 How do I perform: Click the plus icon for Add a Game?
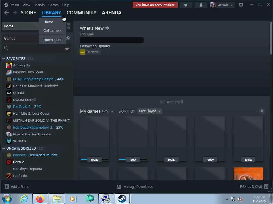[7, 186]
